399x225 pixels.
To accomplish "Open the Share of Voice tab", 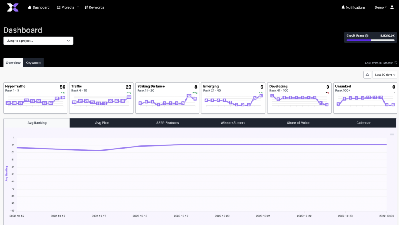I will pos(298,123).
